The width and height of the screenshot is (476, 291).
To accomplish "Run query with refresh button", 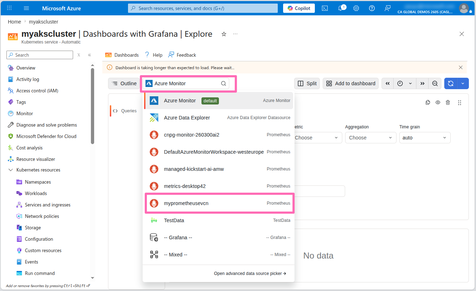I will click(x=451, y=83).
